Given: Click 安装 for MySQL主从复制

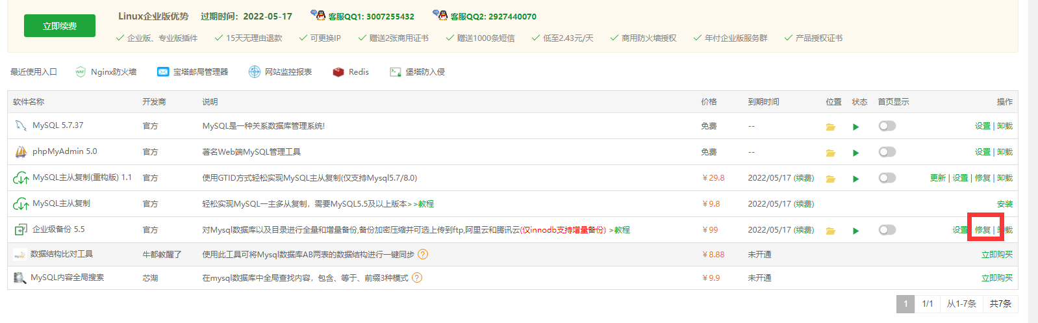Looking at the screenshot, I should pos(1005,204).
